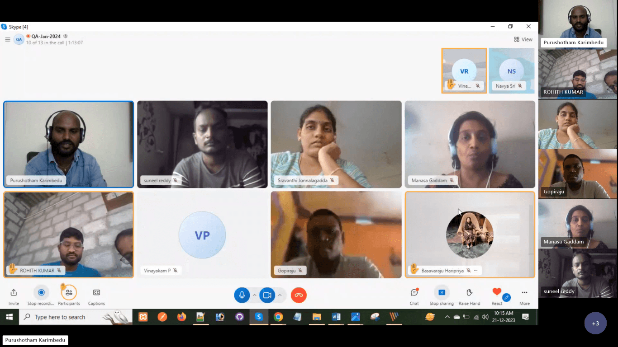Open the Invite share icon
The height and width of the screenshot is (347, 618).
[14, 293]
